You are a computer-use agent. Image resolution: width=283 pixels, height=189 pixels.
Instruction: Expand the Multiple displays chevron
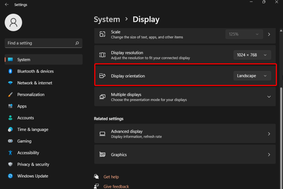pyautogui.click(x=269, y=97)
